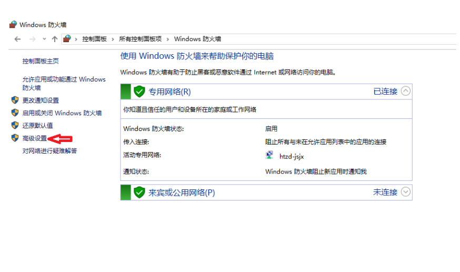Click the 传入连接 label
The width and height of the screenshot is (460, 272).
136,142
